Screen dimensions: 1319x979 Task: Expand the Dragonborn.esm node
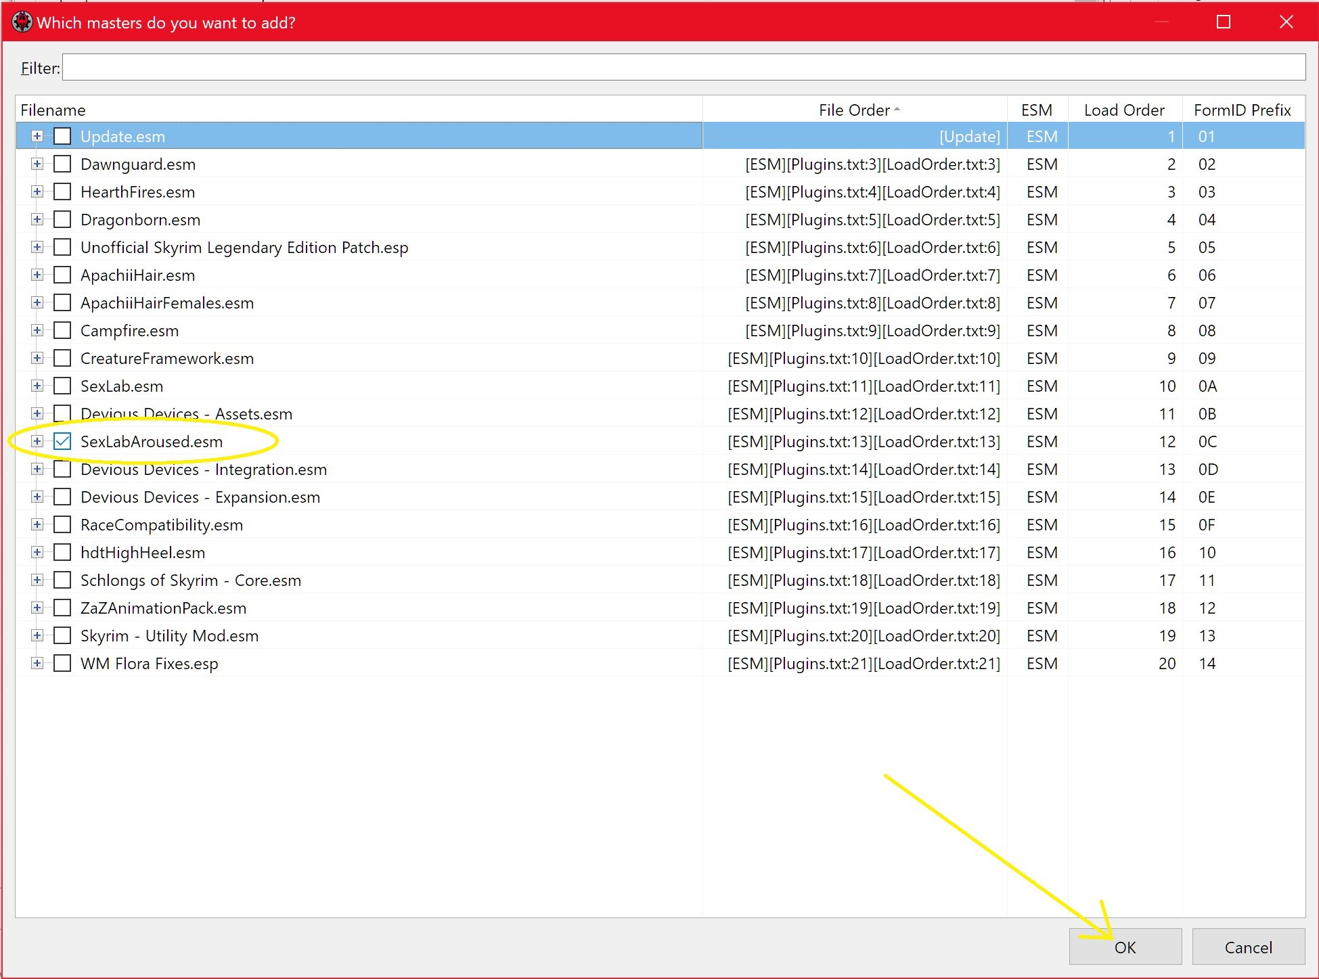pos(37,219)
